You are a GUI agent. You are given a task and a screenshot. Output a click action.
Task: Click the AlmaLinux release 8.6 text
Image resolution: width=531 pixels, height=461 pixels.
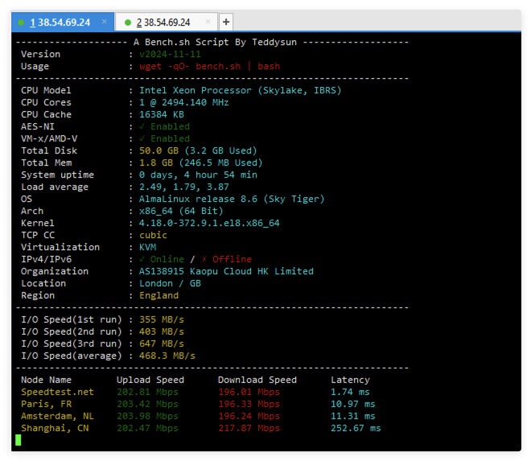tap(232, 199)
